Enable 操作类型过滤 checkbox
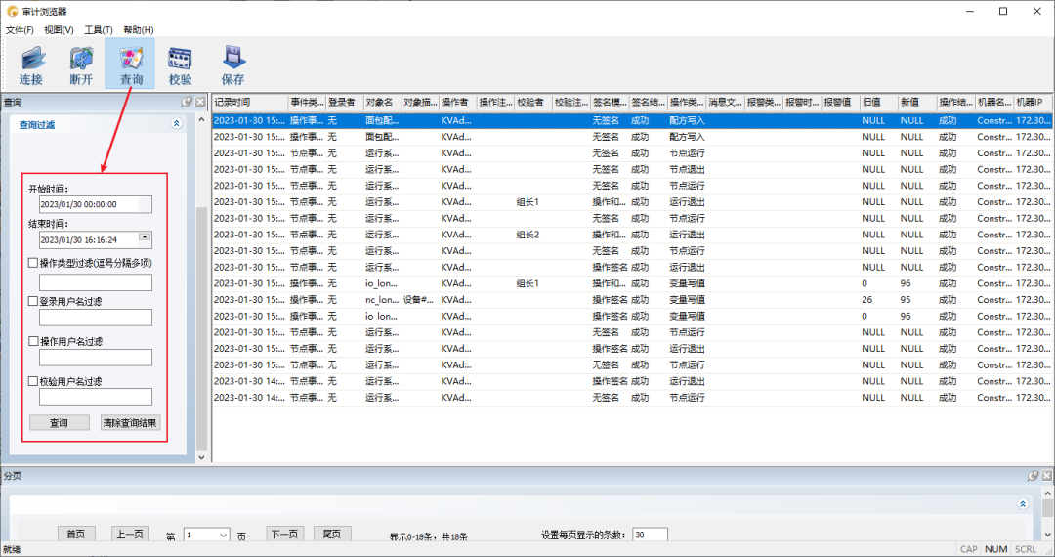Screen dimensions: 1055x557 pos(33,263)
